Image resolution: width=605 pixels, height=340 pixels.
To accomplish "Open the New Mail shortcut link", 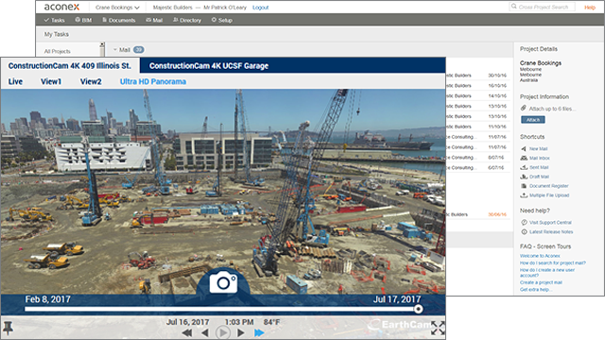I will click(x=538, y=149).
